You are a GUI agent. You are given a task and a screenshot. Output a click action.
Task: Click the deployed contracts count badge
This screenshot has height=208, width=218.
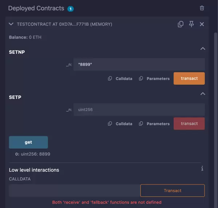[70, 8]
